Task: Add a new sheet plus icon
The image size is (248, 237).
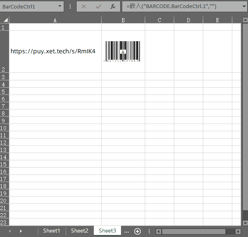Action: [x=138, y=231]
